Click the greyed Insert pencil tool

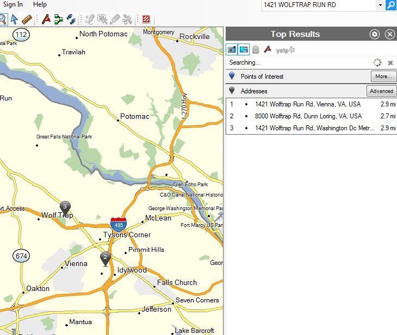pyautogui.click(x=90, y=19)
